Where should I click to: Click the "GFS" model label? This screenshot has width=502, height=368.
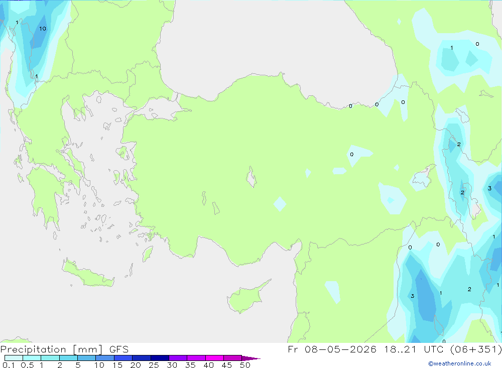(x=119, y=349)
